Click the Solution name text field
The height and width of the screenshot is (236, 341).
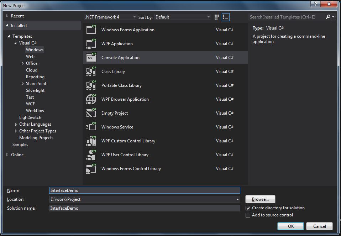pyautogui.click(x=145, y=208)
